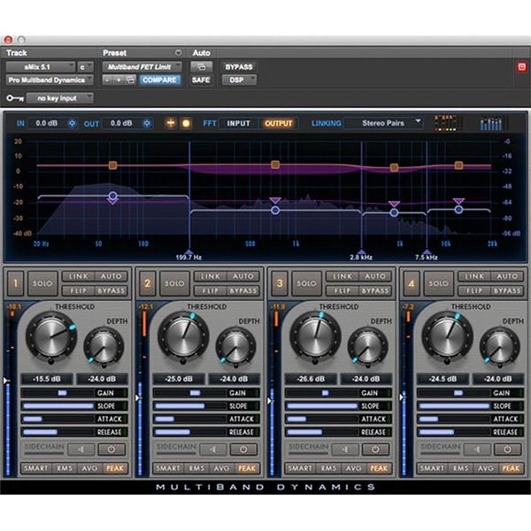This screenshot has width=531, height=531.
Task: Click the 7.5 kHz crossover marker
Action: click(427, 252)
